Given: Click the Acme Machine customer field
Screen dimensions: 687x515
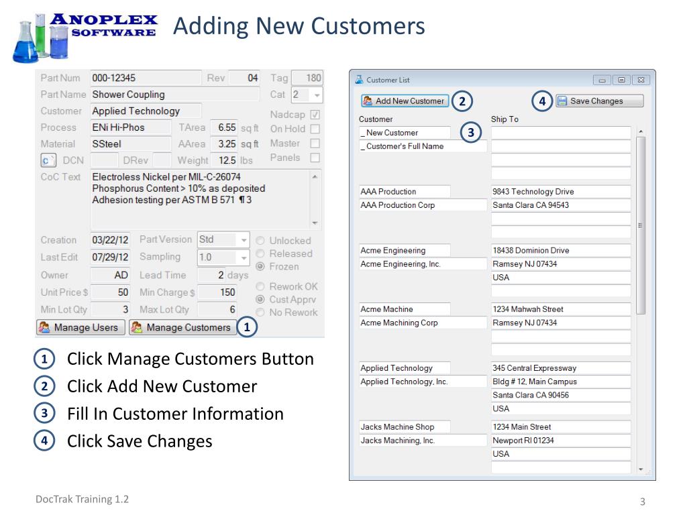Looking at the screenshot, I should point(405,309).
